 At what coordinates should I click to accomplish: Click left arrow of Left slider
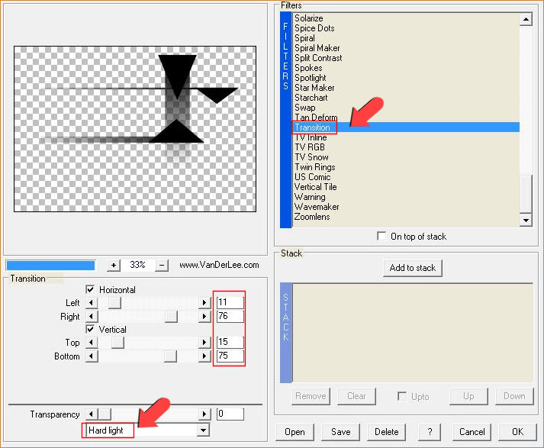[92, 303]
